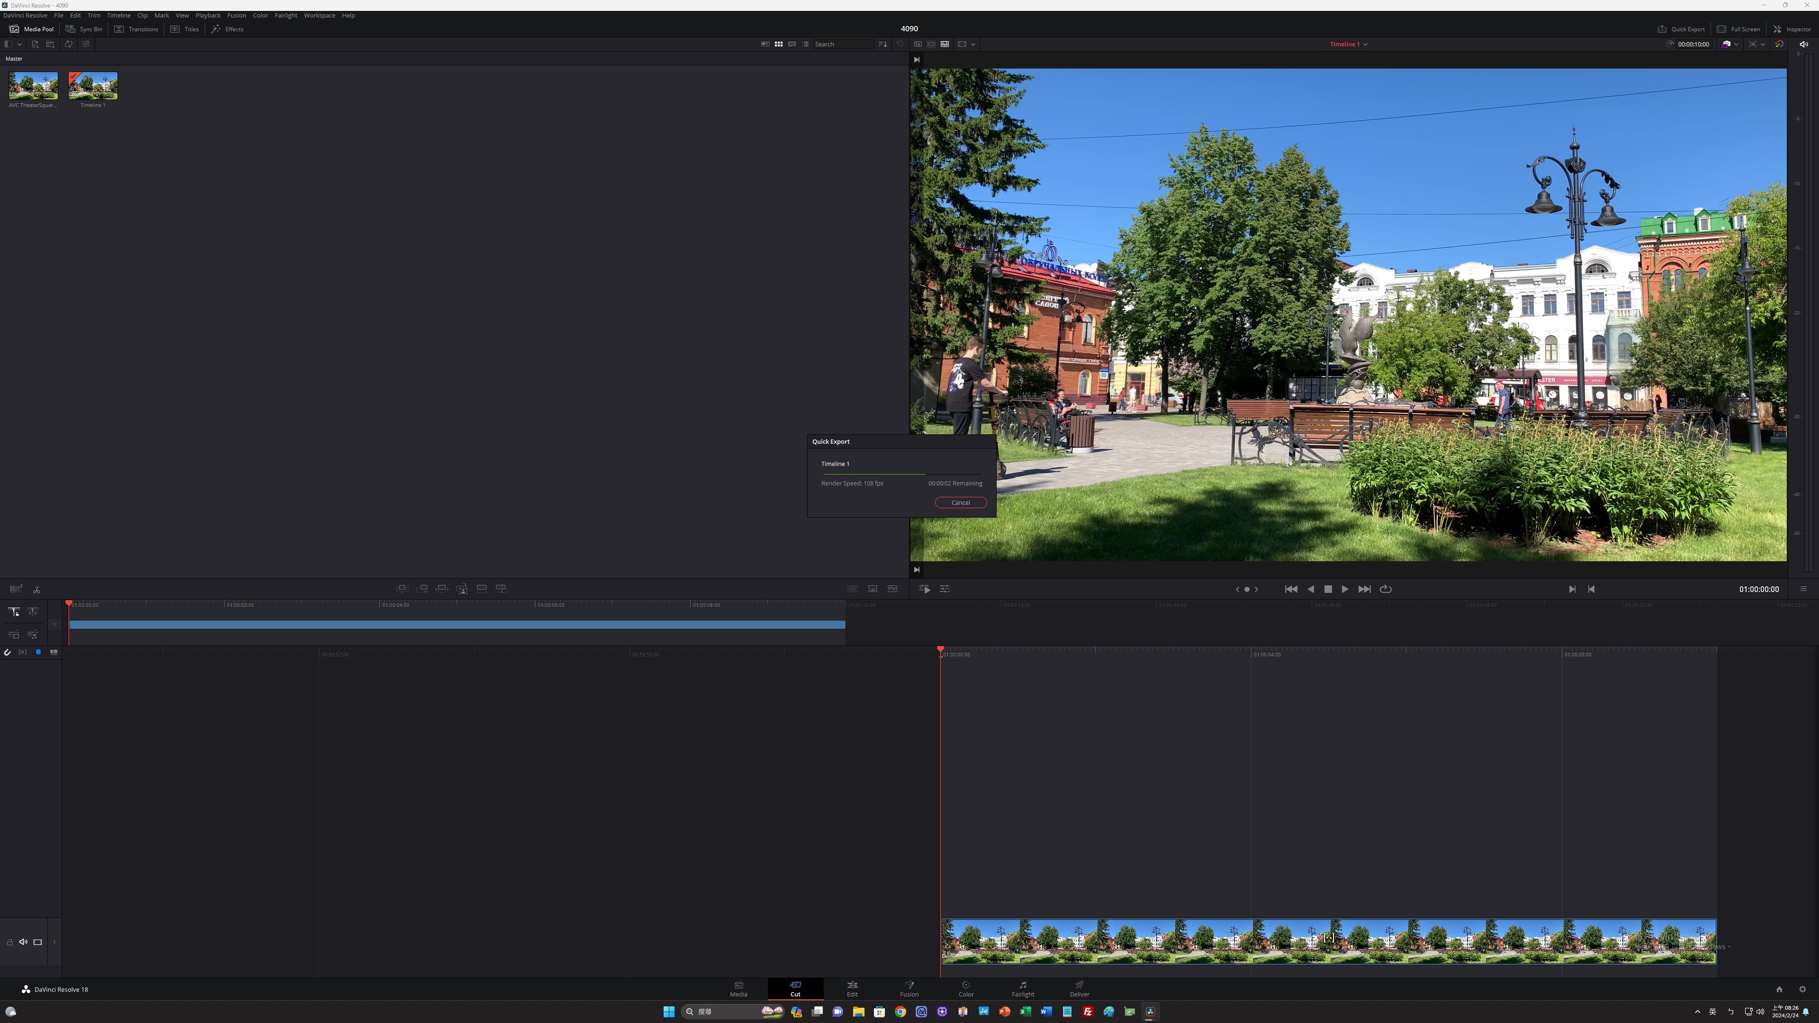Click the Boring Detector icon
1819x1023 pixels.
(16, 589)
